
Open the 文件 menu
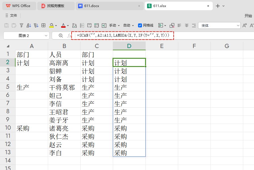point(14,15)
